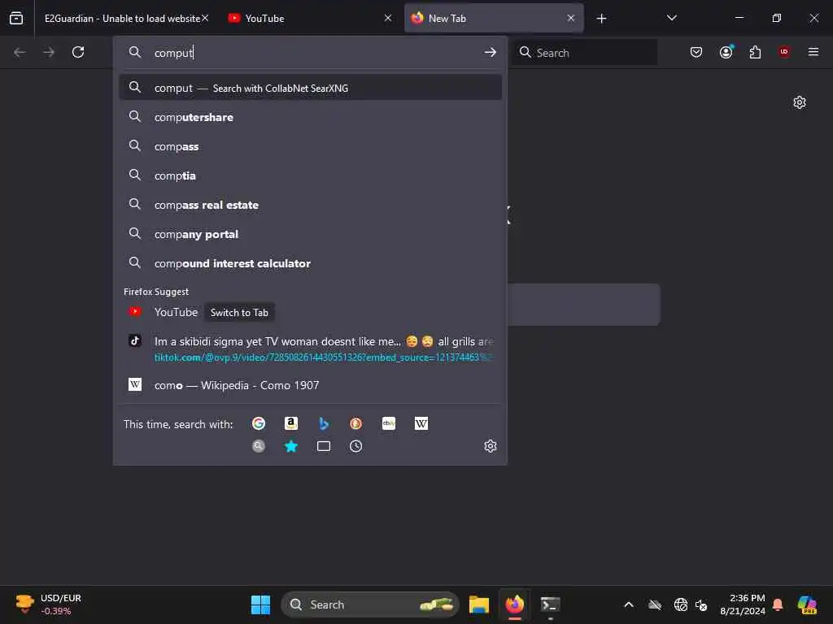Search this time with the gray magnifier engine

(x=259, y=446)
